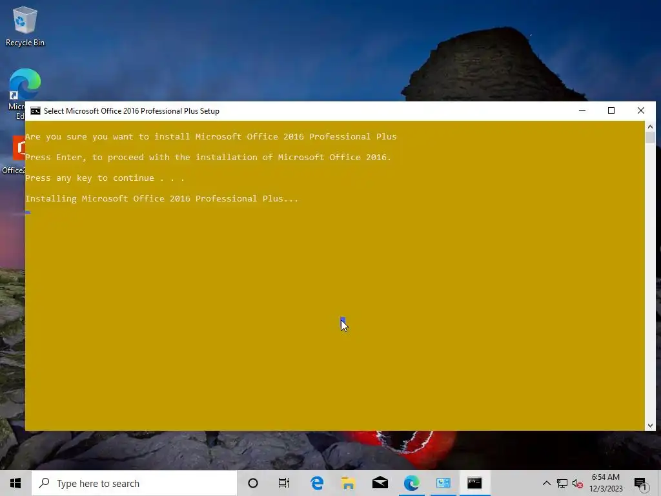The width and height of the screenshot is (661, 496).
Task: Launch new Microsoft Edge from the taskbar
Action: pos(411,483)
